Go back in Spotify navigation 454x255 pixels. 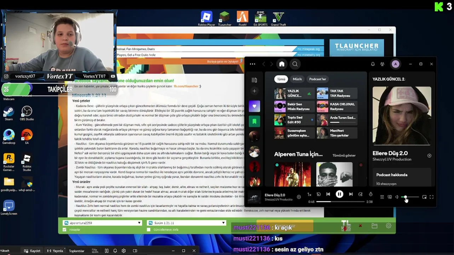[x=264, y=64]
